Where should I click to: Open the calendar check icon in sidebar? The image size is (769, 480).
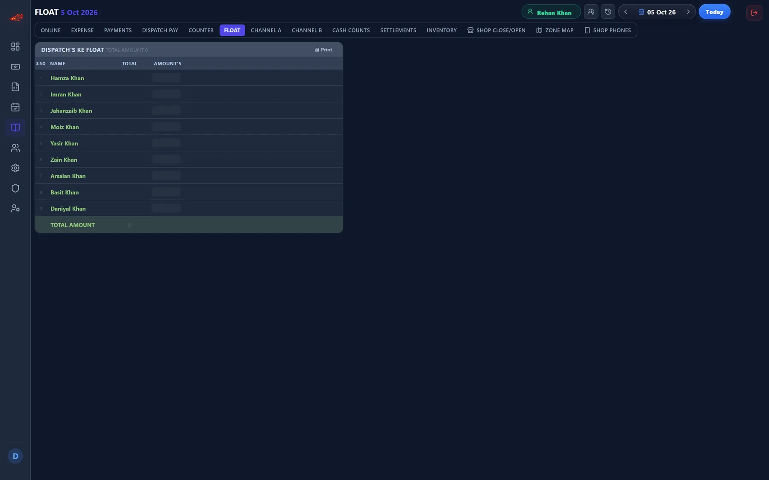coord(15,107)
